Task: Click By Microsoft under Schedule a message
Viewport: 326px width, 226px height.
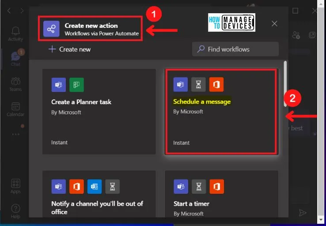Action: pyautogui.click(x=188, y=112)
